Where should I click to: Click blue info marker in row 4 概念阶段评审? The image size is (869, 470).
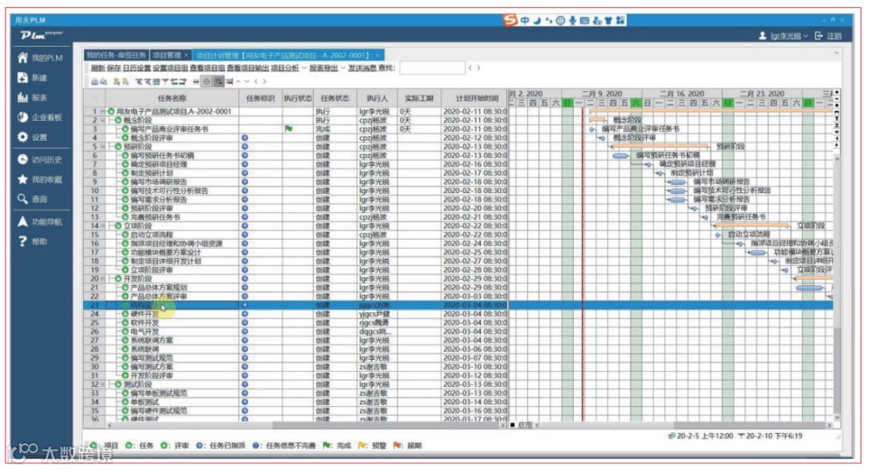point(245,138)
